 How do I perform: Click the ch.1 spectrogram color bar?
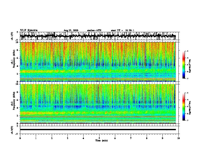click(x=184, y=65)
